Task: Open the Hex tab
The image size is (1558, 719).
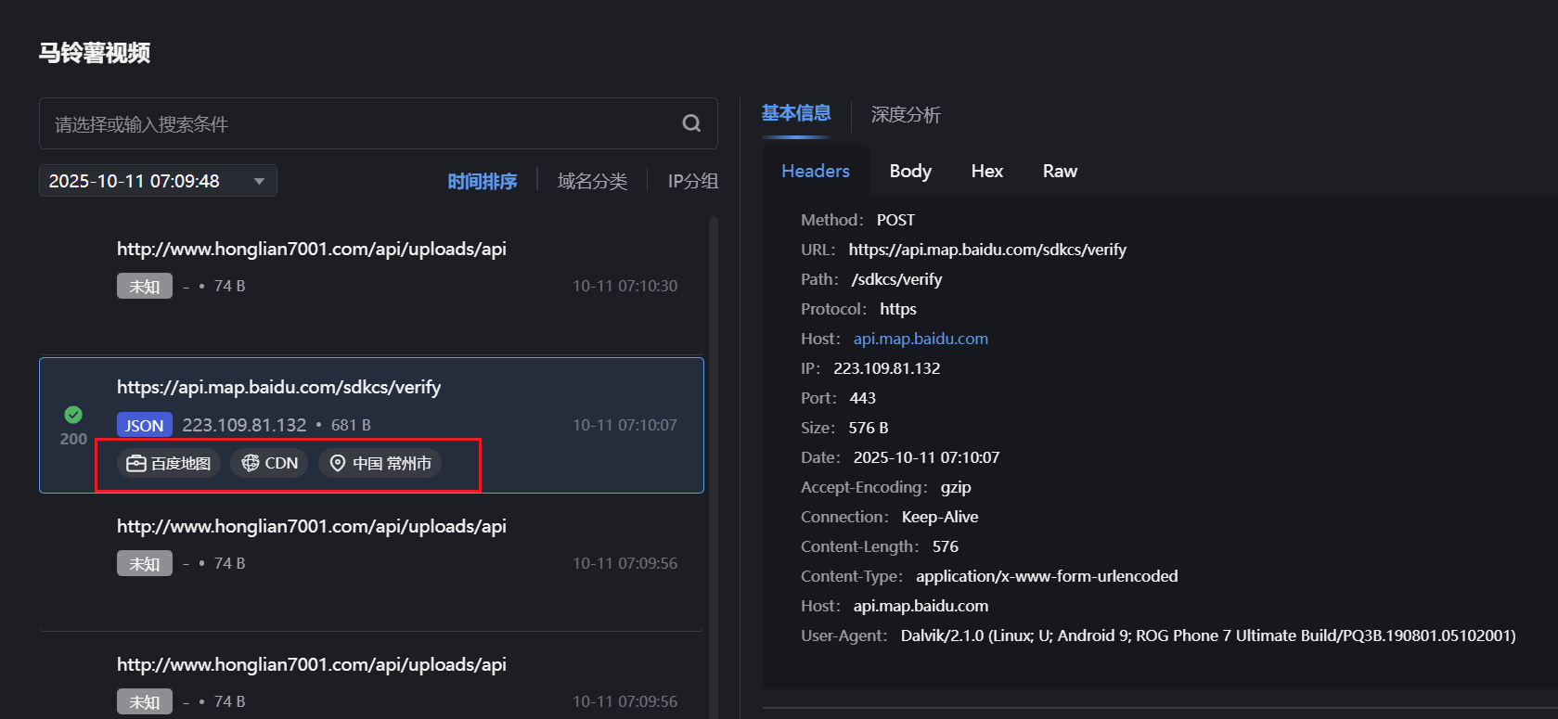Action: 987,171
